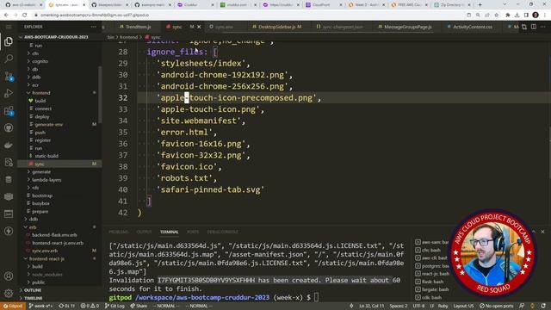Select the postgres bash terminal
The width and height of the screenshot is (551, 310).
click(431, 266)
